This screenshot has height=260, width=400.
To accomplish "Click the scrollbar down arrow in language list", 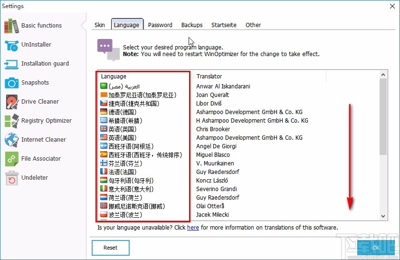I will point(383,216).
